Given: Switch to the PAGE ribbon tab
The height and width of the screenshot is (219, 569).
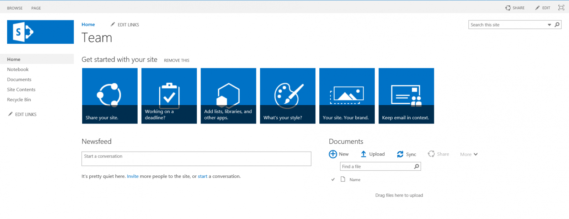Looking at the screenshot, I should click(x=36, y=8).
